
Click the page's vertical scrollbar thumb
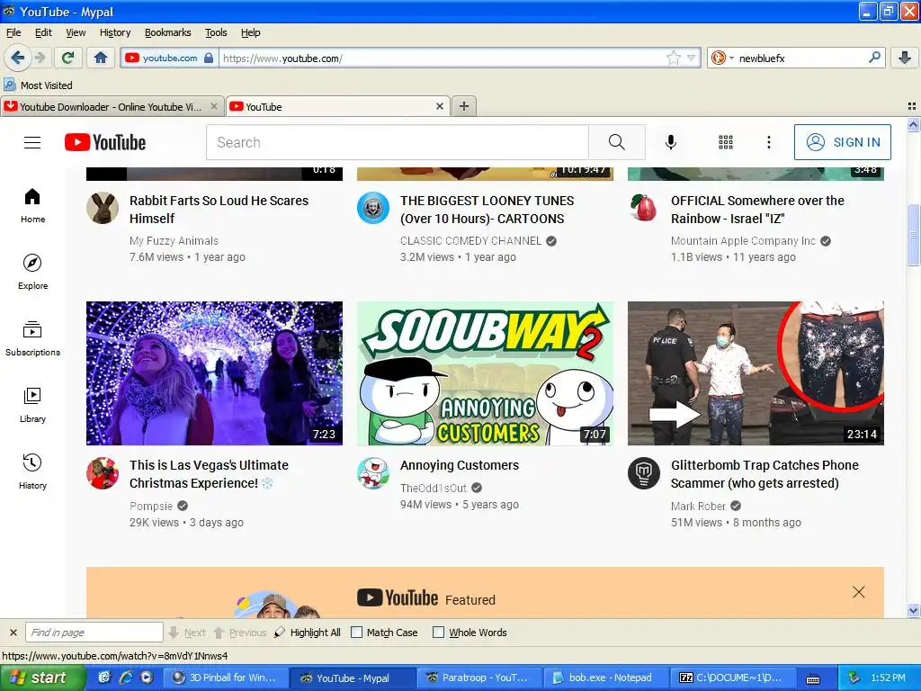click(x=913, y=235)
